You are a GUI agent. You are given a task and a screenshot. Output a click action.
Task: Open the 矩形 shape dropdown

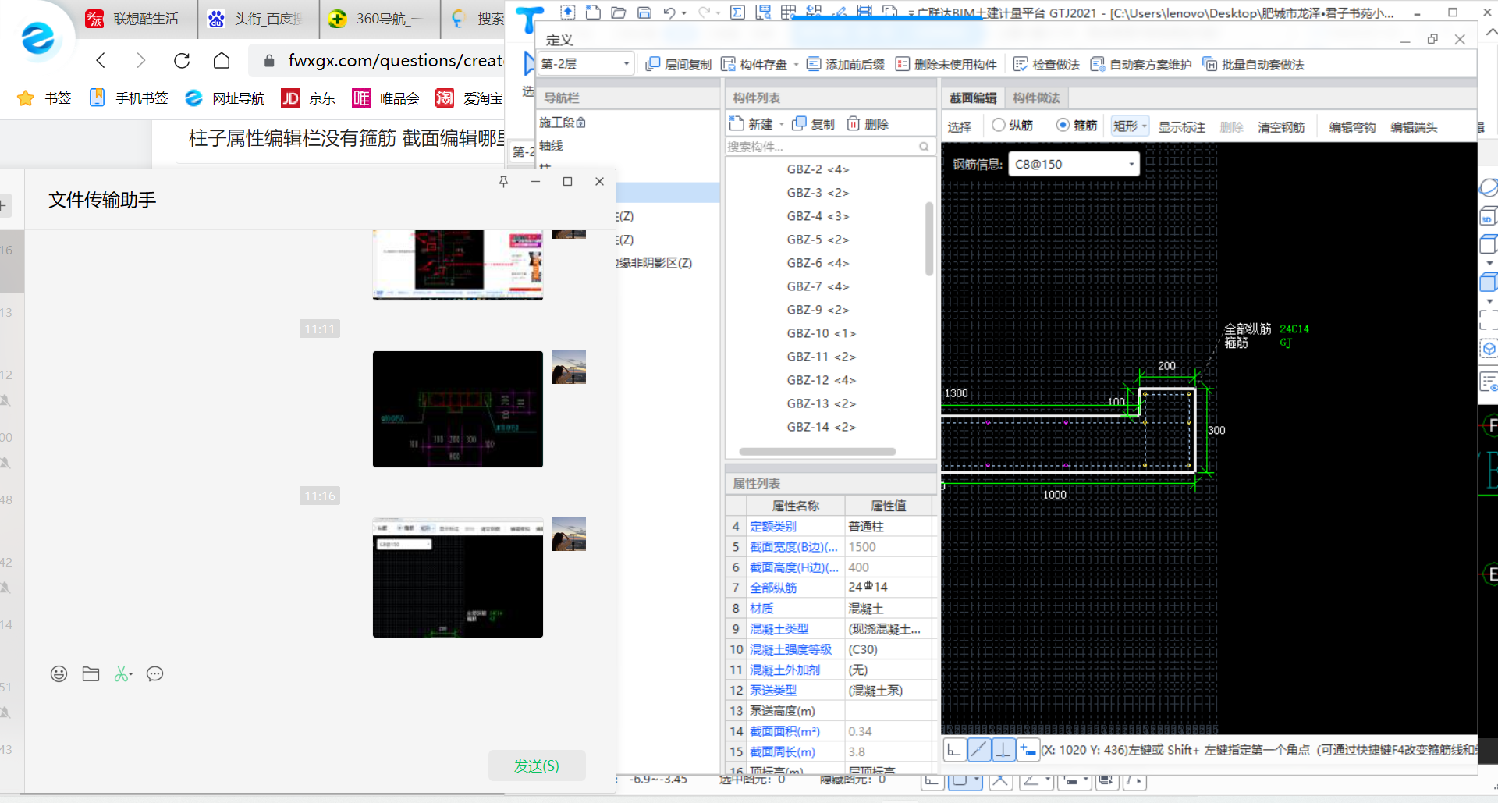(1130, 126)
